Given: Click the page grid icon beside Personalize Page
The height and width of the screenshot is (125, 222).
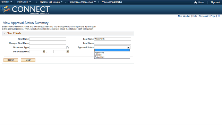Looking at the screenshot, I should point(219,16).
